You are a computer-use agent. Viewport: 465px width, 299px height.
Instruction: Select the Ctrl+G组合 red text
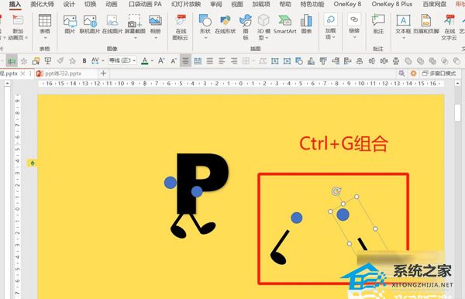343,143
